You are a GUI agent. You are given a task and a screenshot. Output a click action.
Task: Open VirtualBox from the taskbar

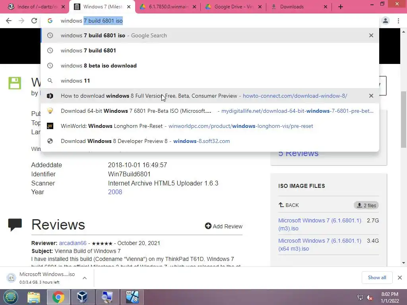click(82, 297)
